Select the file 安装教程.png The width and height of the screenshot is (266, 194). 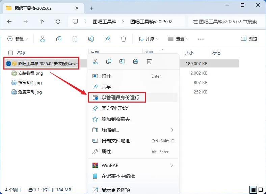click(x=30, y=73)
